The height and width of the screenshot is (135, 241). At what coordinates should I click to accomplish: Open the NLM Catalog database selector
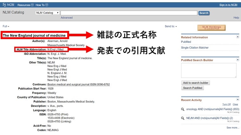(47, 13)
